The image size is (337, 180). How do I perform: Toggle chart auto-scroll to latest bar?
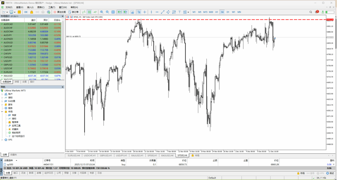click(119, 12)
